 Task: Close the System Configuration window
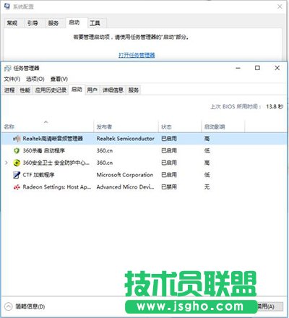(x=280, y=7)
